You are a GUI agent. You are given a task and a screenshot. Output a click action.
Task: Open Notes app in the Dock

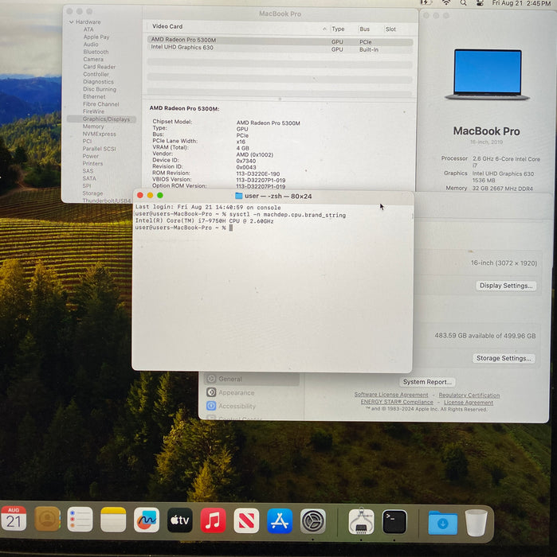coord(113,520)
